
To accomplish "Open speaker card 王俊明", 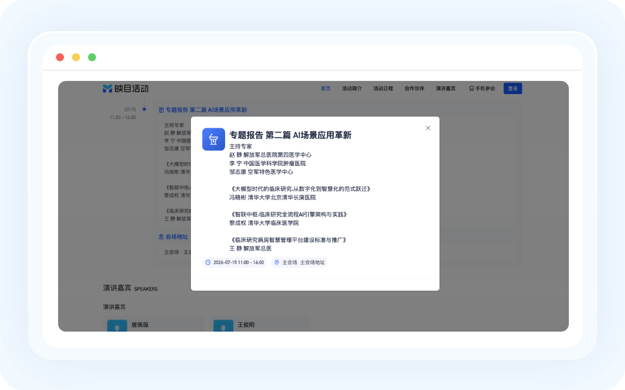I will pos(260,324).
